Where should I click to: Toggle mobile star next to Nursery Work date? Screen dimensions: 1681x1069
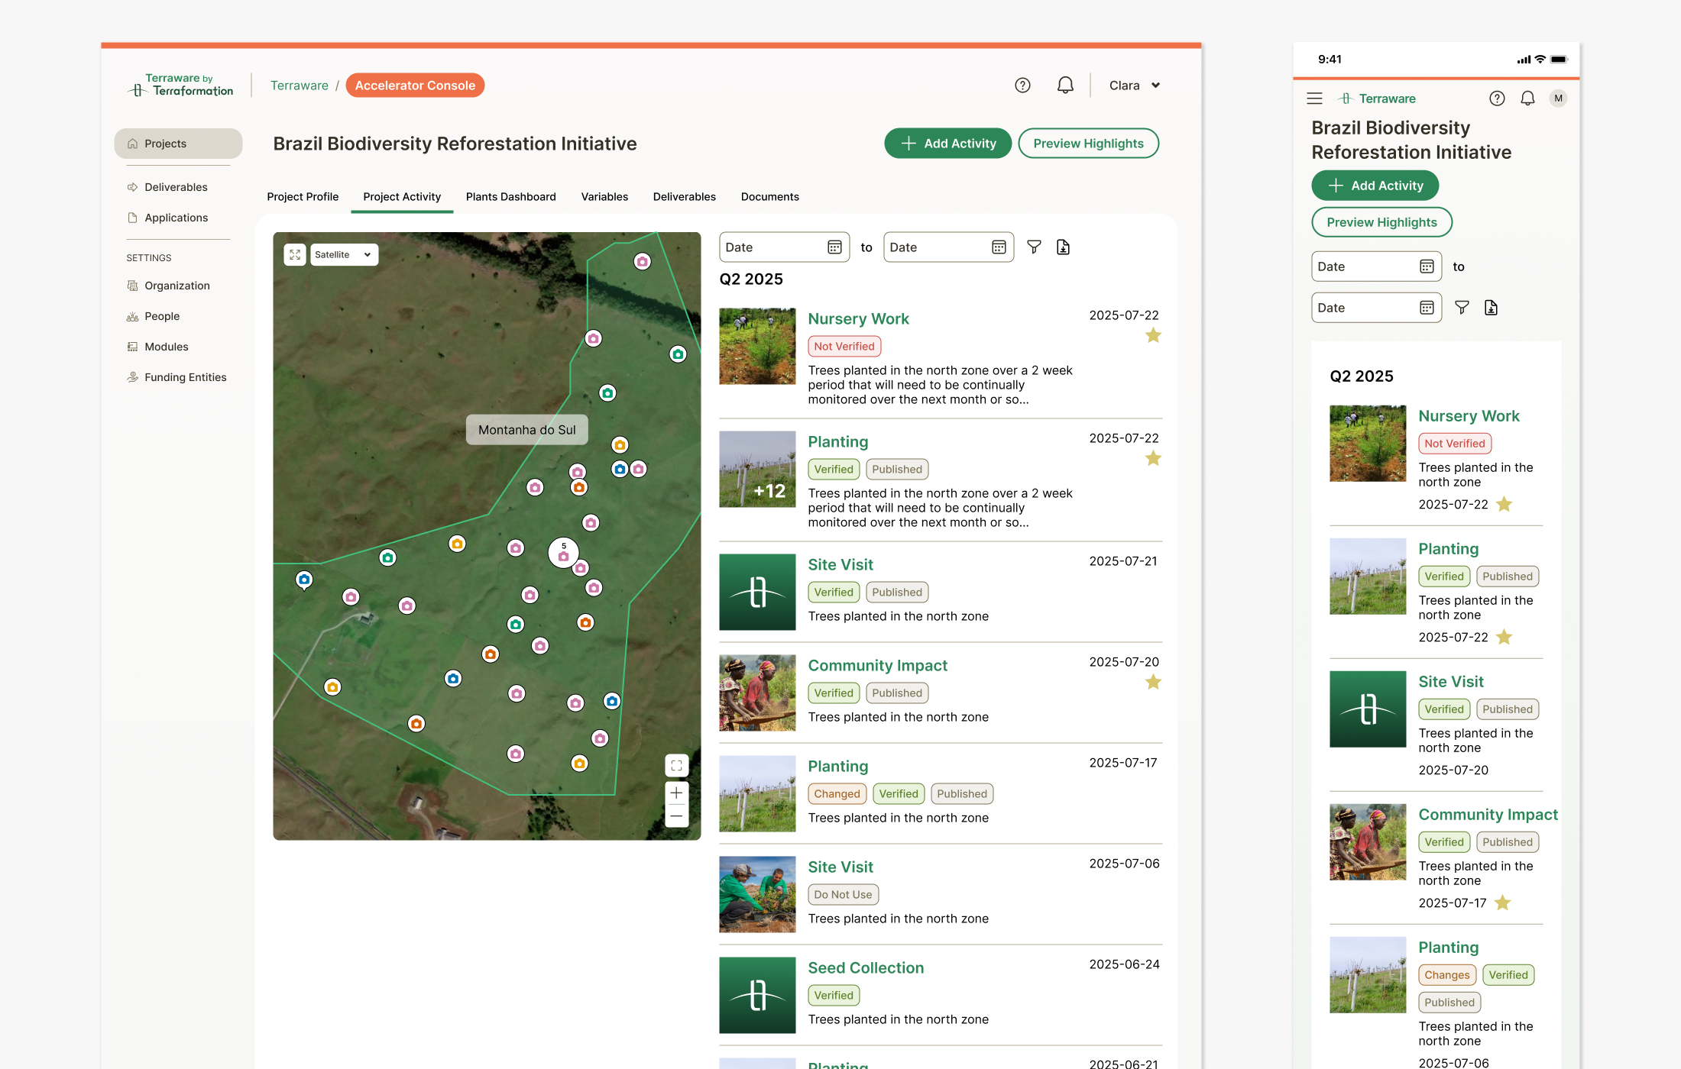point(1504,505)
